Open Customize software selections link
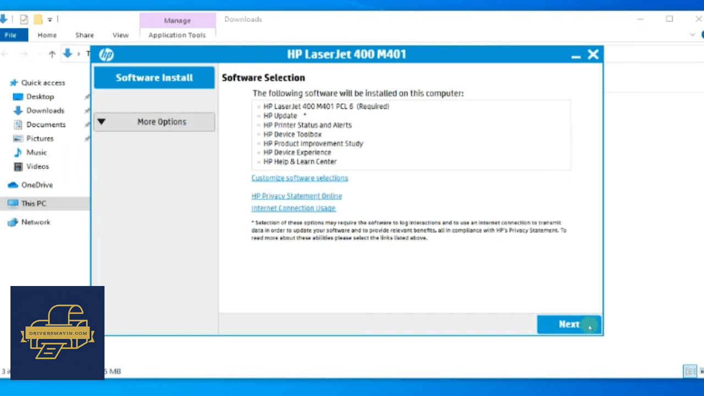 tap(300, 178)
